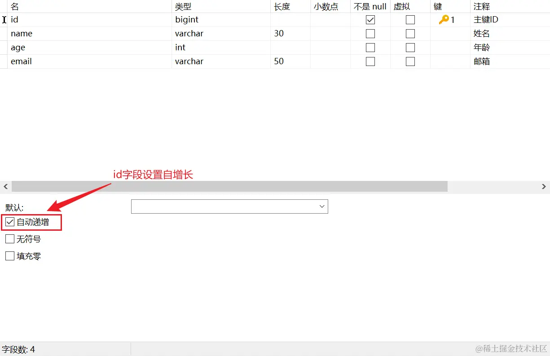The width and height of the screenshot is (550, 356).
Task: Click the 姓名 comment cell
Action: tap(510, 34)
